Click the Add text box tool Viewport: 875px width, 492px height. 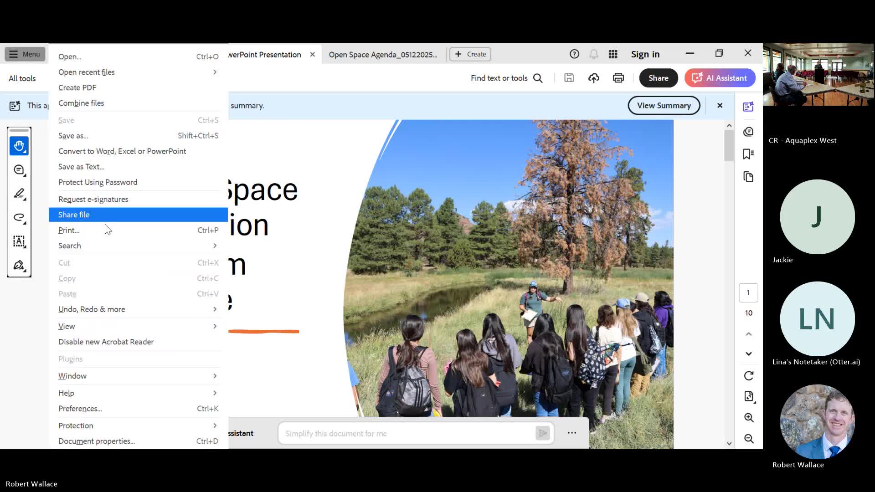(19, 241)
